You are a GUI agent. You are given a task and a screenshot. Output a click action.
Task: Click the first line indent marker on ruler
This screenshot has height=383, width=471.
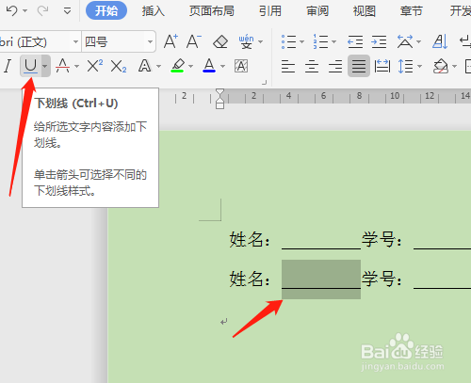(x=220, y=93)
